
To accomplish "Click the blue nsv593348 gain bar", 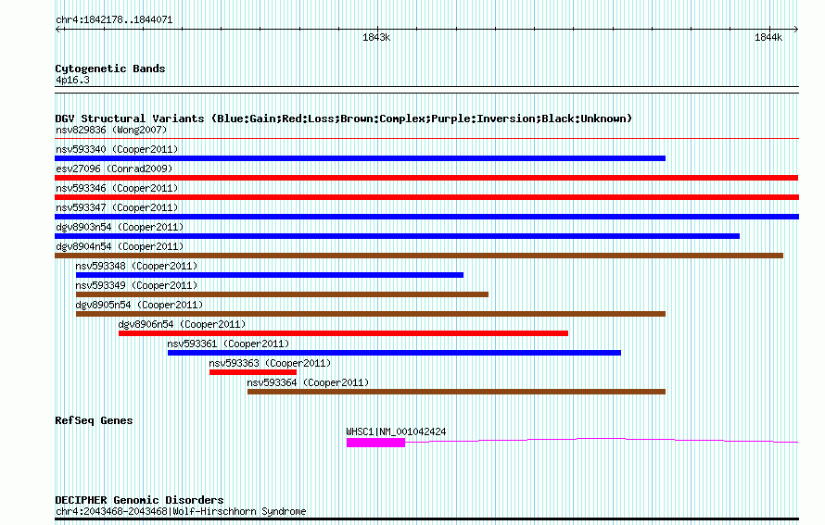I will (x=270, y=275).
